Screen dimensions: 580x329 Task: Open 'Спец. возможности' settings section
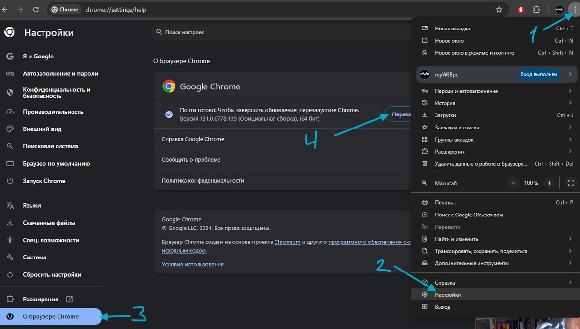51,240
